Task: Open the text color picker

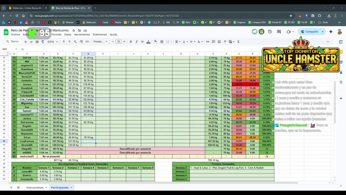Action: point(148,42)
